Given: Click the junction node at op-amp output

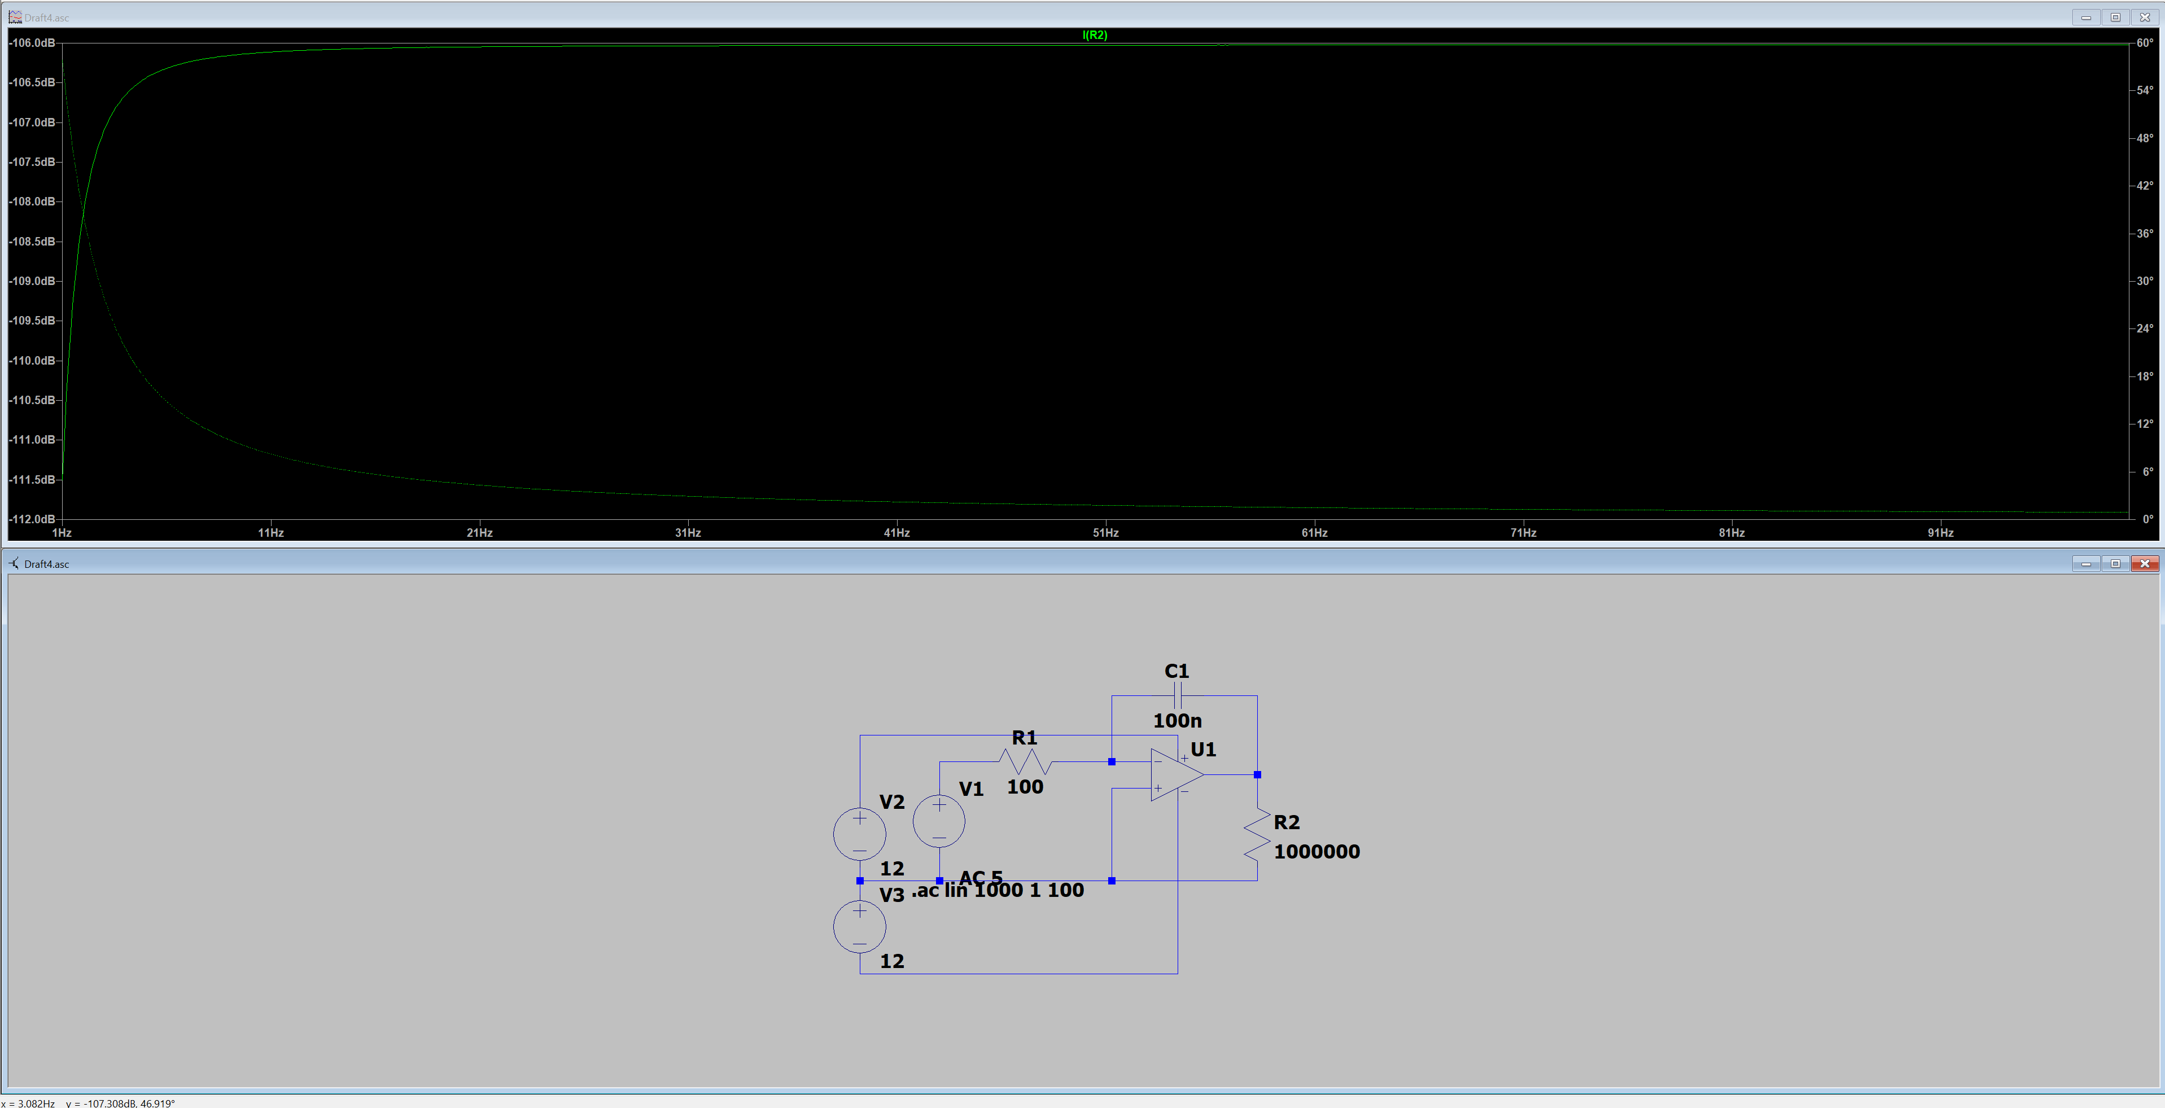Looking at the screenshot, I should point(1257,774).
